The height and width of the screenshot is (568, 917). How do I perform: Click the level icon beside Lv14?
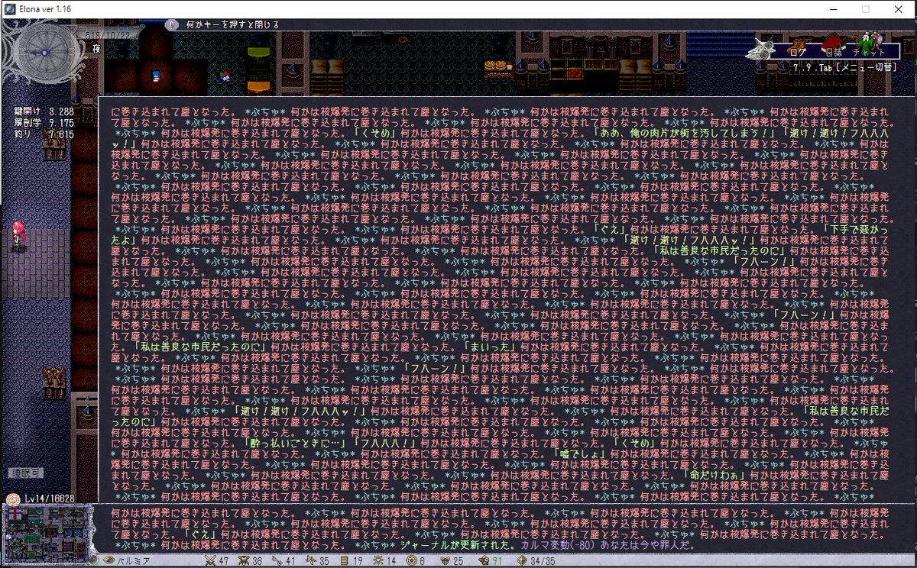[x=11, y=499]
